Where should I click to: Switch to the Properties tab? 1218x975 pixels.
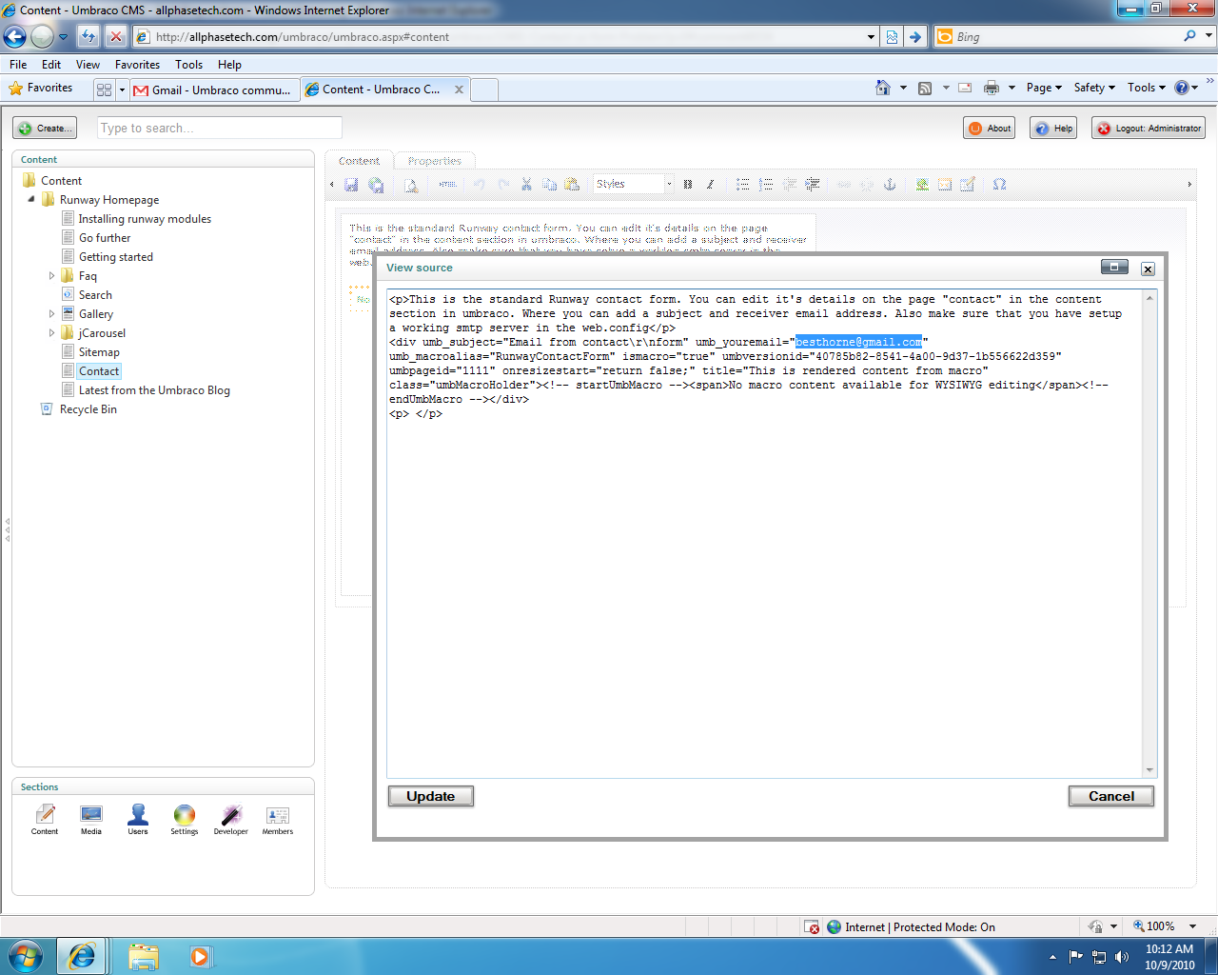coord(435,161)
